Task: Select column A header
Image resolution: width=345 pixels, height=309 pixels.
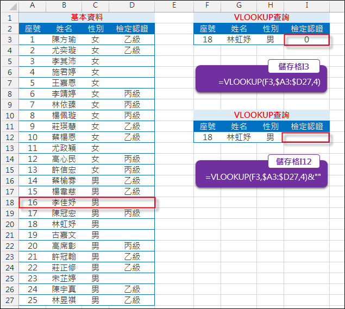Action: tap(33, 5)
